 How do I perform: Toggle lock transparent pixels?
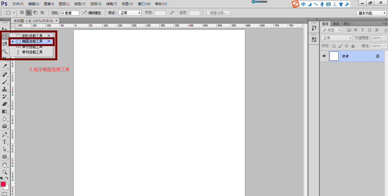(x=334, y=46)
